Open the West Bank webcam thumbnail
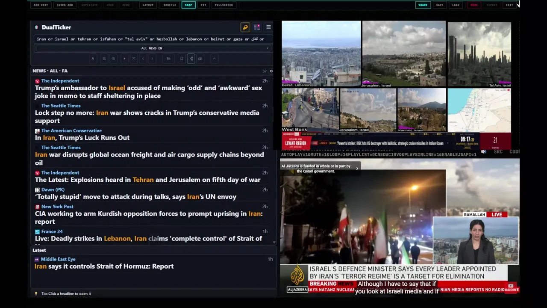The height and width of the screenshot is (308, 547). click(310, 110)
